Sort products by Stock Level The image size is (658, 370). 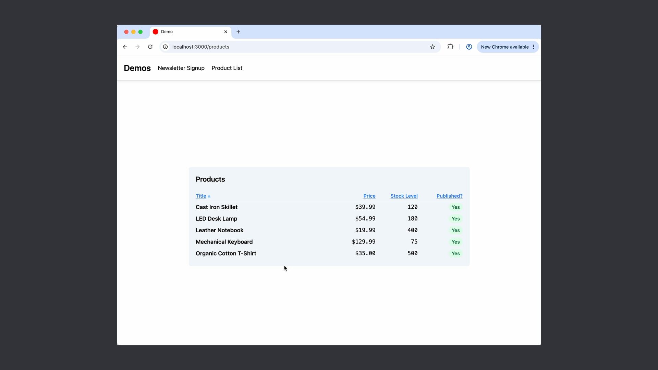pos(404,196)
